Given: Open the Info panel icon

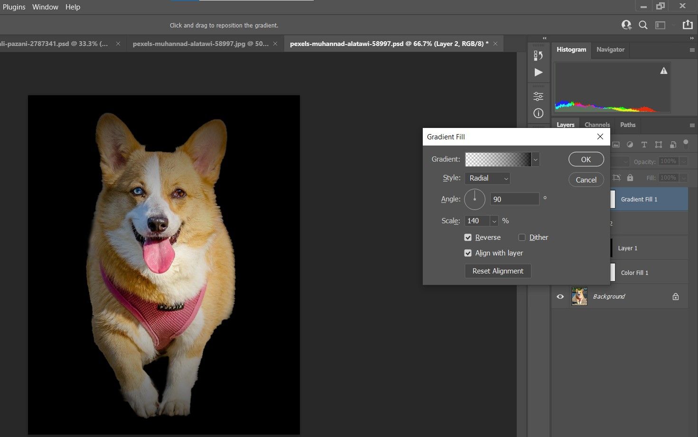Looking at the screenshot, I should [538, 113].
